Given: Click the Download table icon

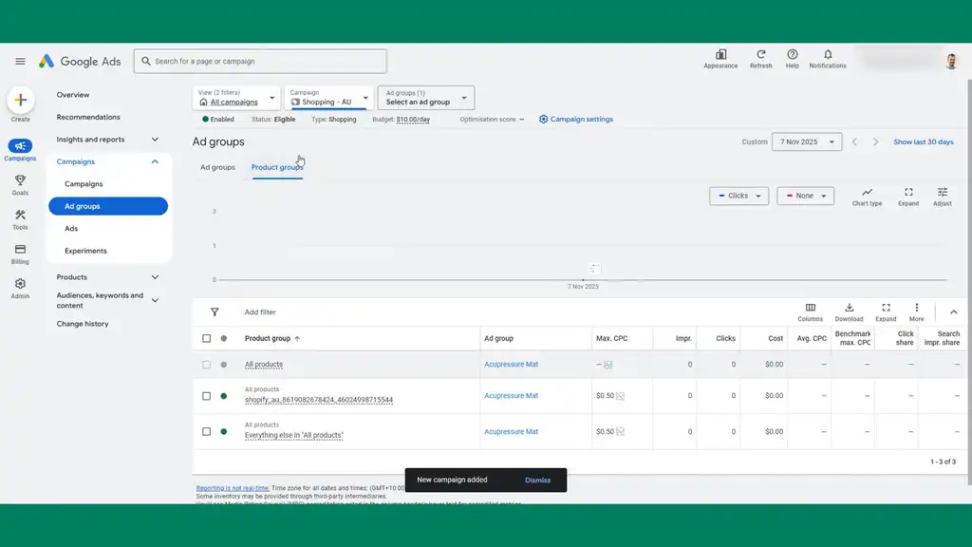Looking at the screenshot, I should (x=849, y=308).
